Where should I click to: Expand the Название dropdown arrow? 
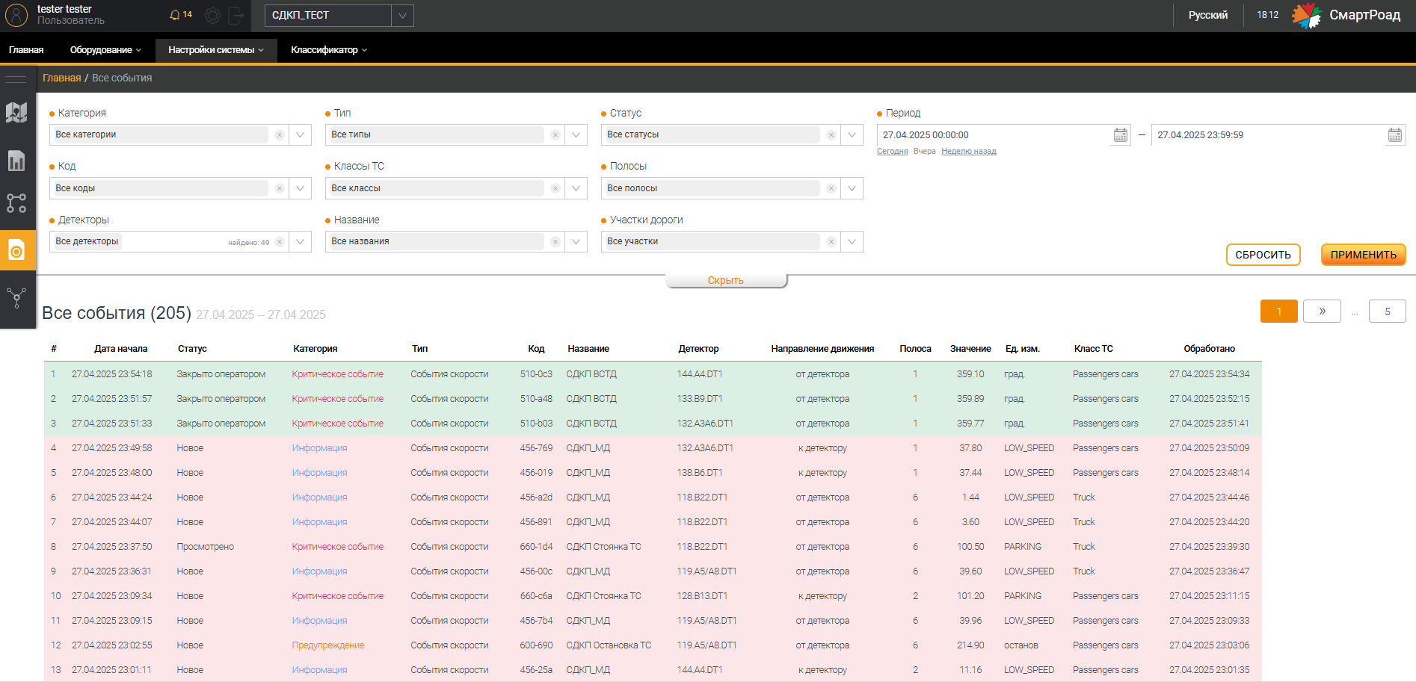(x=576, y=242)
